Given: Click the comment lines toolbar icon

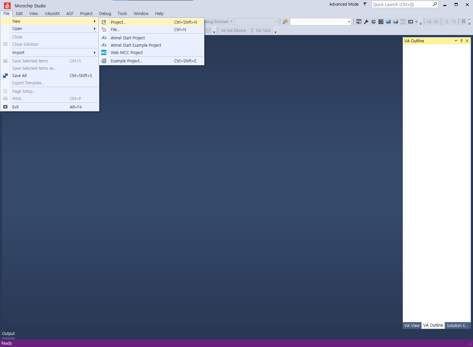Looking at the screenshot, I should pos(446,22).
